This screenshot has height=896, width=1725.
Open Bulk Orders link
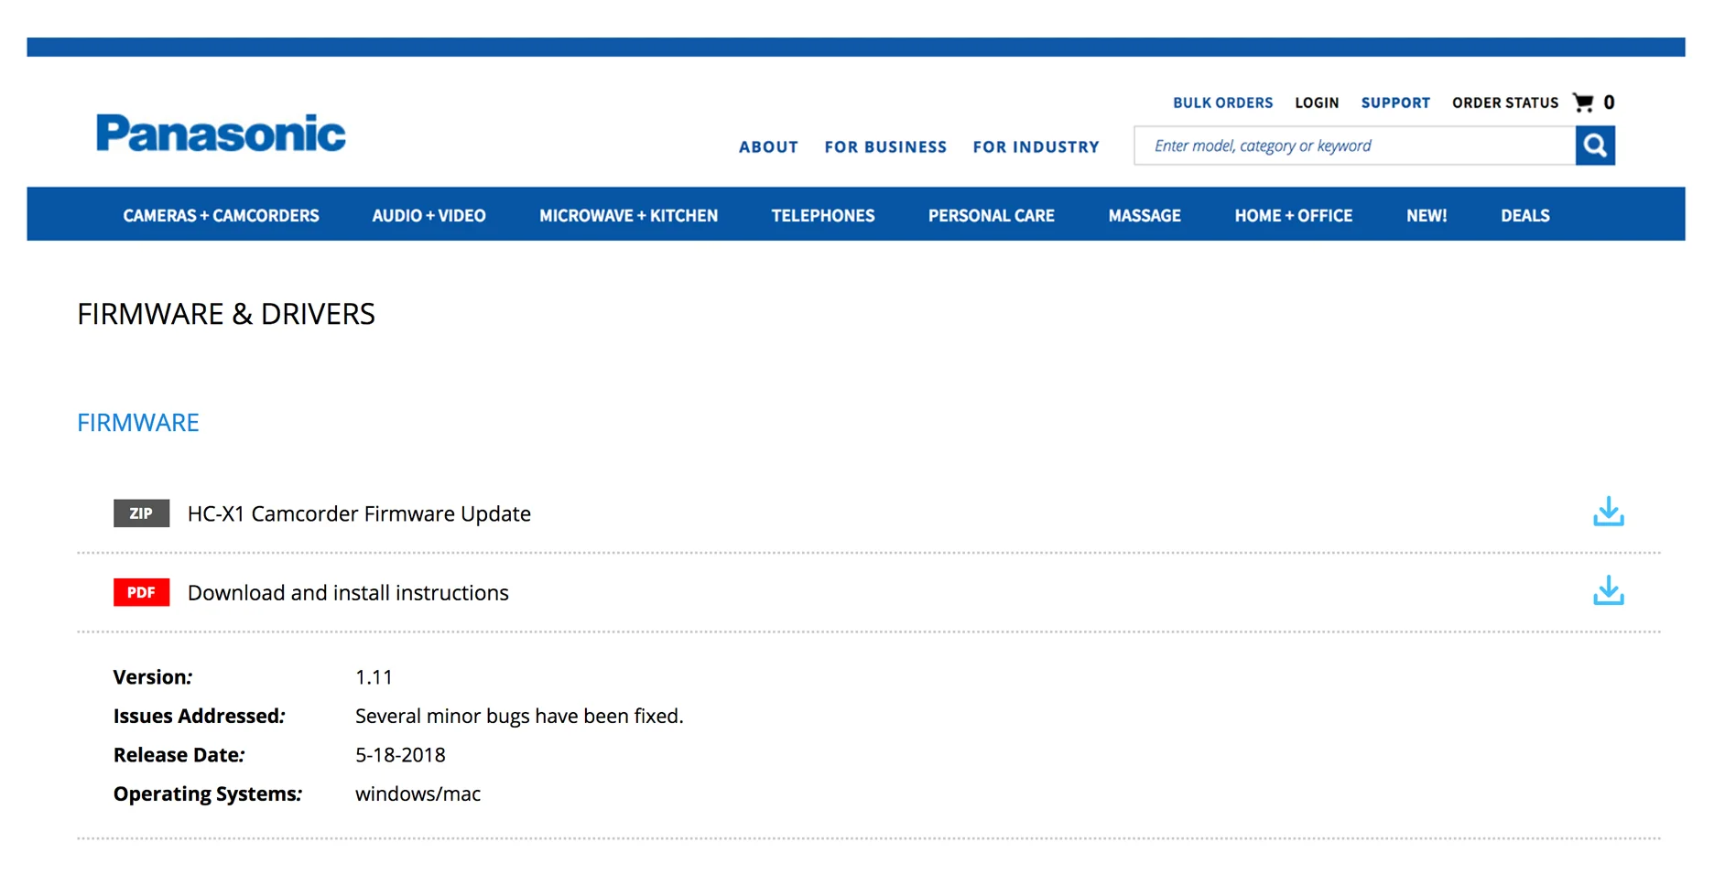tap(1222, 103)
